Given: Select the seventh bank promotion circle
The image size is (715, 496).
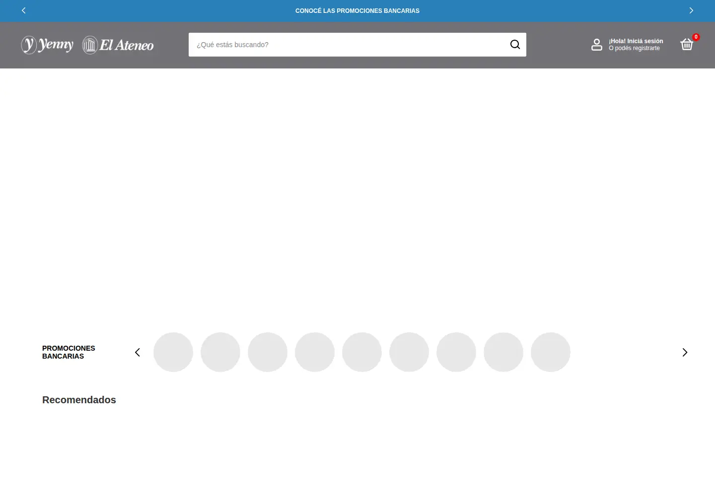Looking at the screenshot, I should [456, 352].
